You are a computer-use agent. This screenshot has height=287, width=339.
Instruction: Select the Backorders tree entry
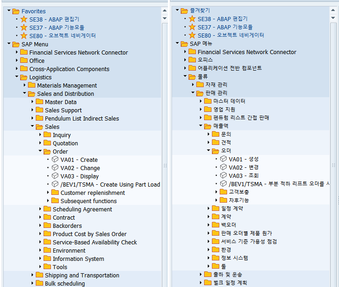(67, 226)
